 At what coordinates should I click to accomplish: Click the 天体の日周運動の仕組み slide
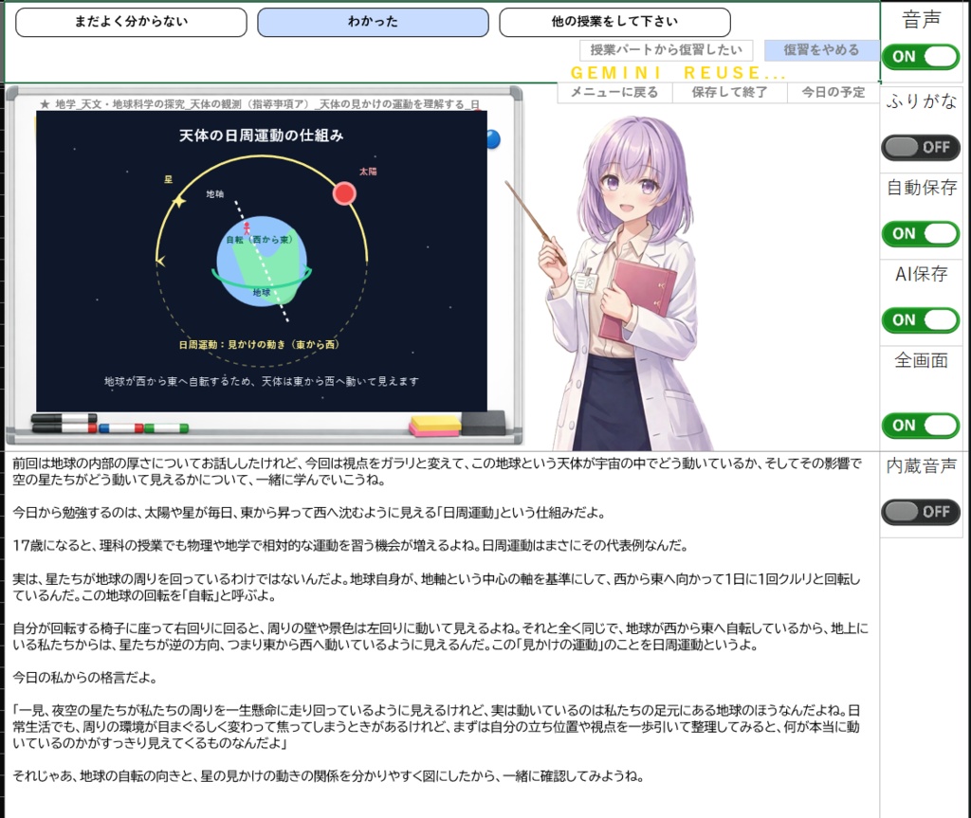pyautogui.click(x=262, y=261)
